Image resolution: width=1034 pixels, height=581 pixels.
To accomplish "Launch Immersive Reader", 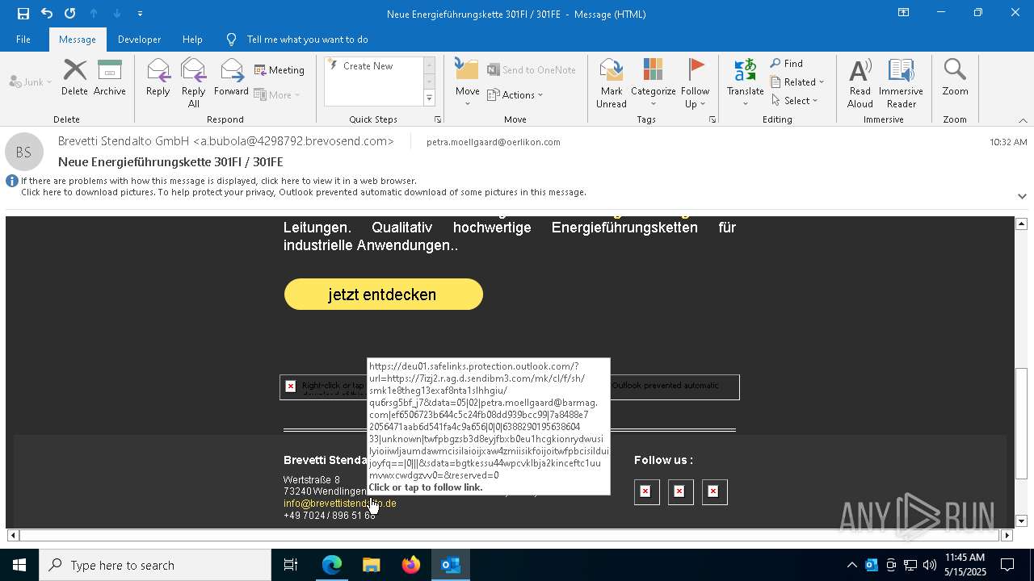I will (902, 83).
